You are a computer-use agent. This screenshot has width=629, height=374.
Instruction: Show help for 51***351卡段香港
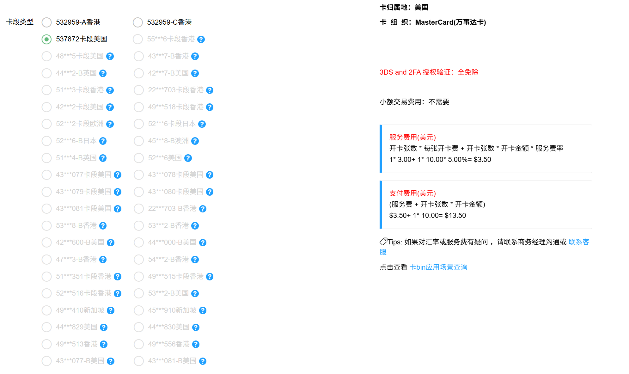118,277
